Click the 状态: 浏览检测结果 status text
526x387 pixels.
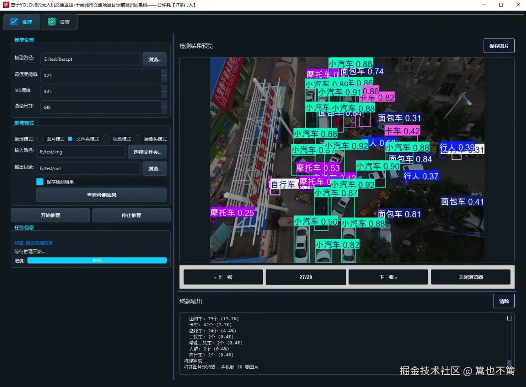tap(34, 243)
